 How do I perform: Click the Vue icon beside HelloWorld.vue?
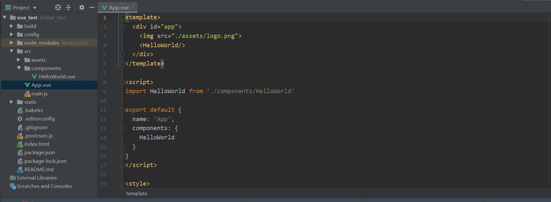pyautogui.click(x=34, y=76)
